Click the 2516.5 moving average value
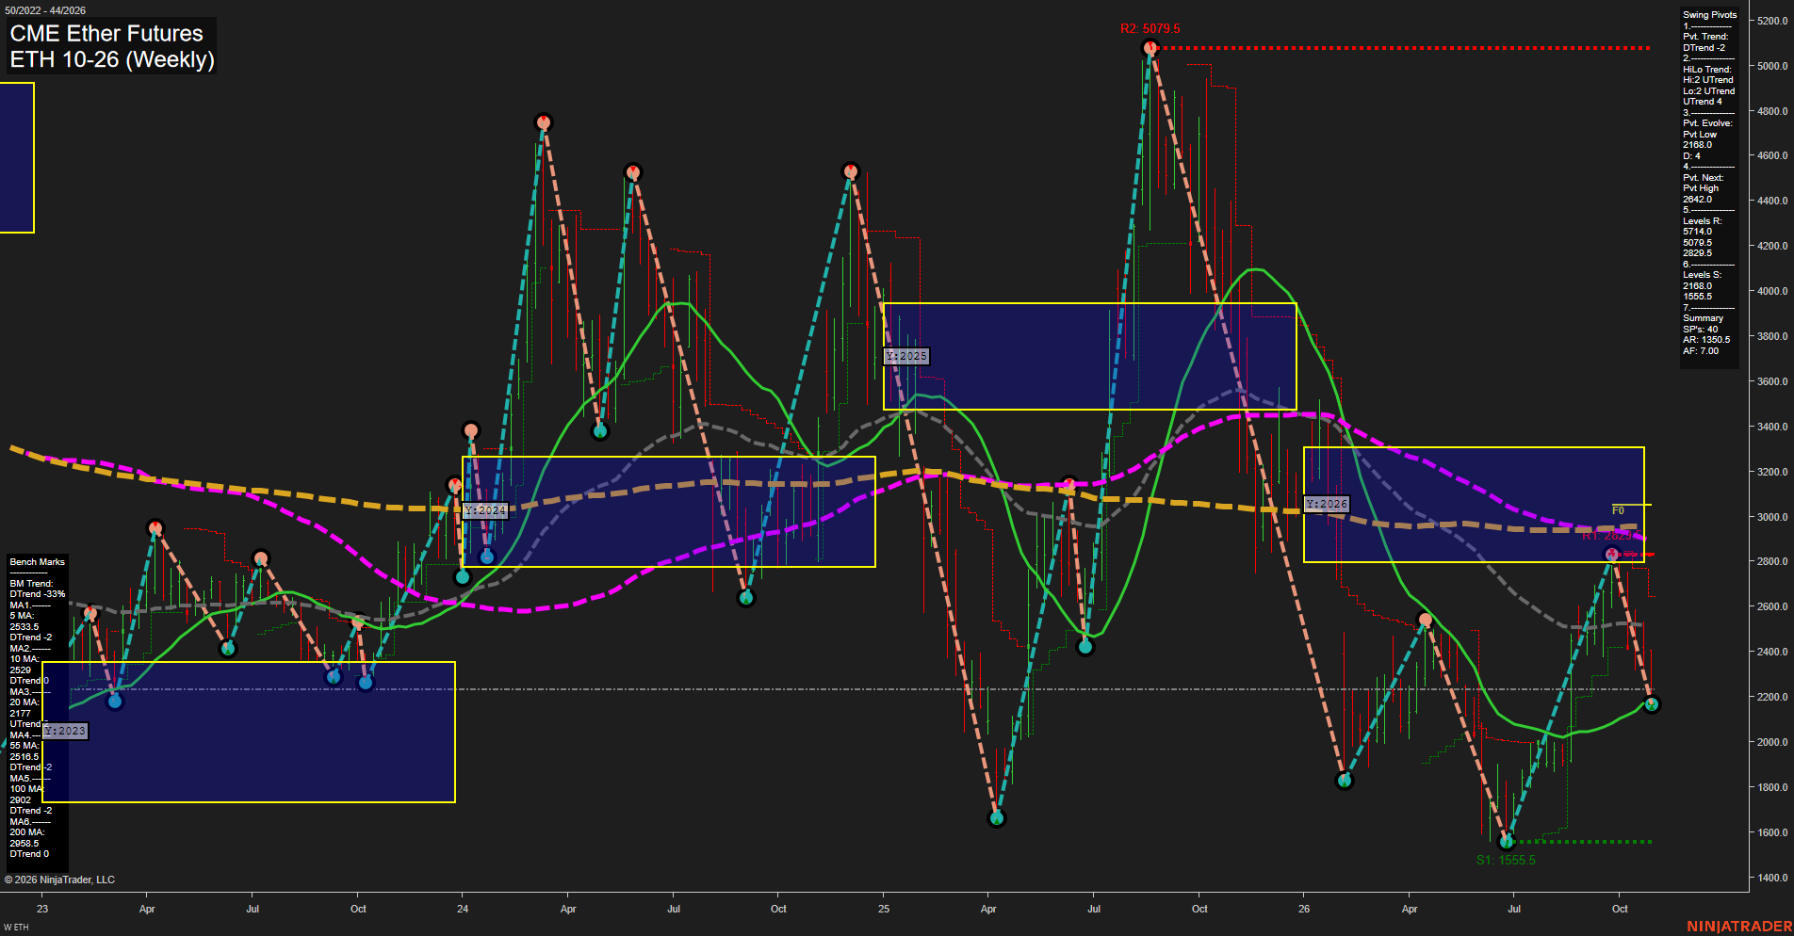Image resolution: width=1794 pixels, height=936 pixels. pyautogui.click(x=24, y=757)
